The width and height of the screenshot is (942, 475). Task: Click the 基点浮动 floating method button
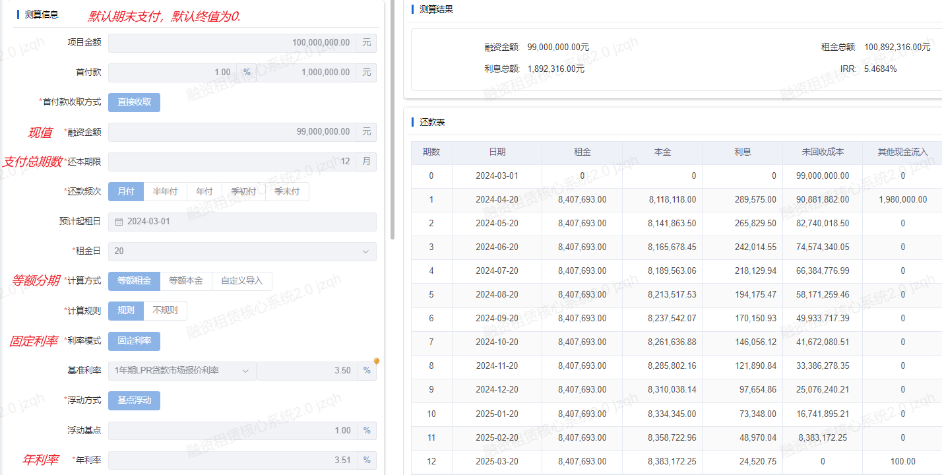pos(134,400)
